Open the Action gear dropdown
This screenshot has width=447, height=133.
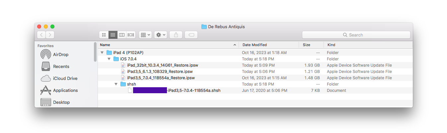pyautogui.click(x=161, y=34)
